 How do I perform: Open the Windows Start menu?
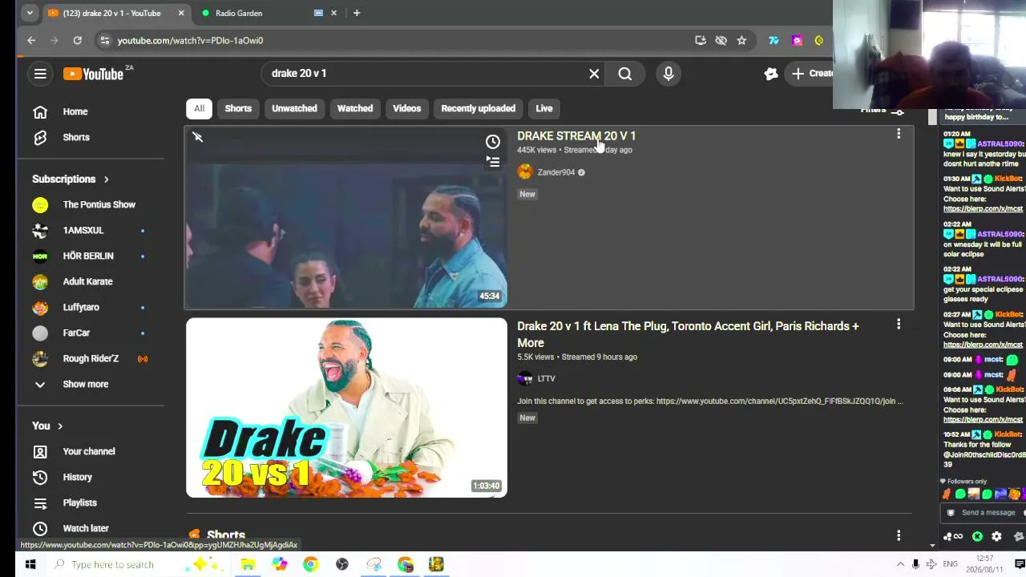tap(30, 564)
